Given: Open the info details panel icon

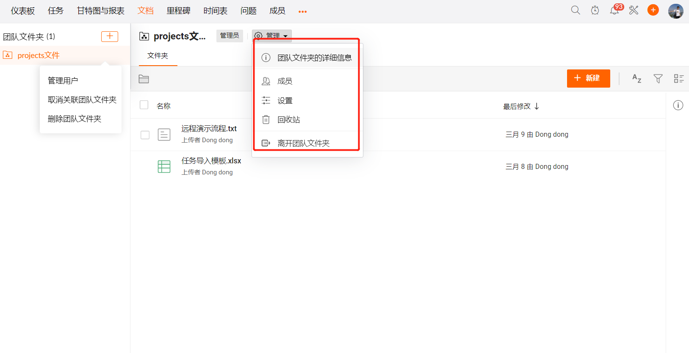Looking at the screenshot, I should [678, 105].
